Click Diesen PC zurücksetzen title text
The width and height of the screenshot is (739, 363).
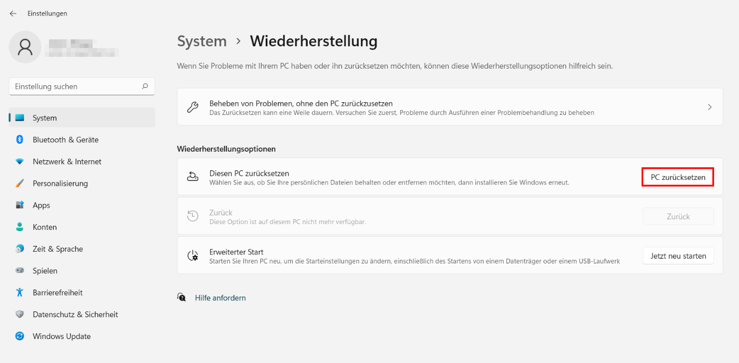coord(249,174)
